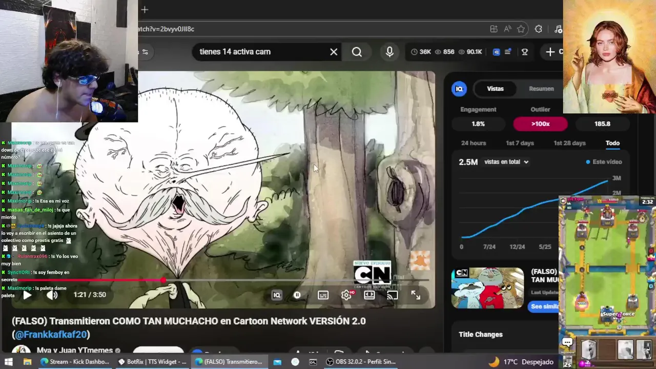Open the Mail app from the taskbar
Image resolution: width=656 pixels, height=369 pixels.
click(277, 362)
